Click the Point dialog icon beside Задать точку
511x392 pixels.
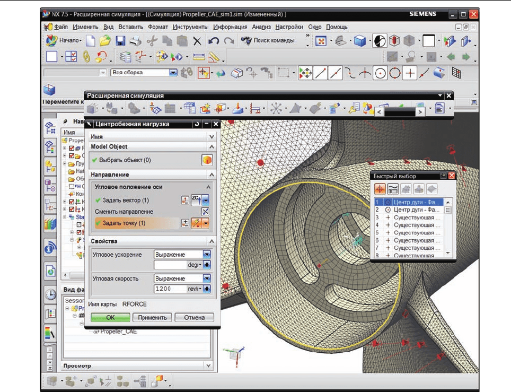point(185,223)
